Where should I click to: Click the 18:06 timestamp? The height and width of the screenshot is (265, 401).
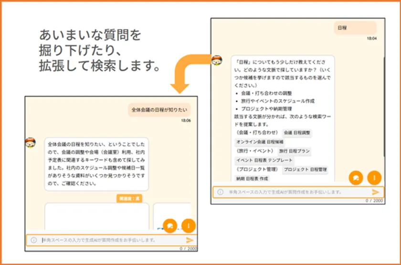(x=186, y=120)
